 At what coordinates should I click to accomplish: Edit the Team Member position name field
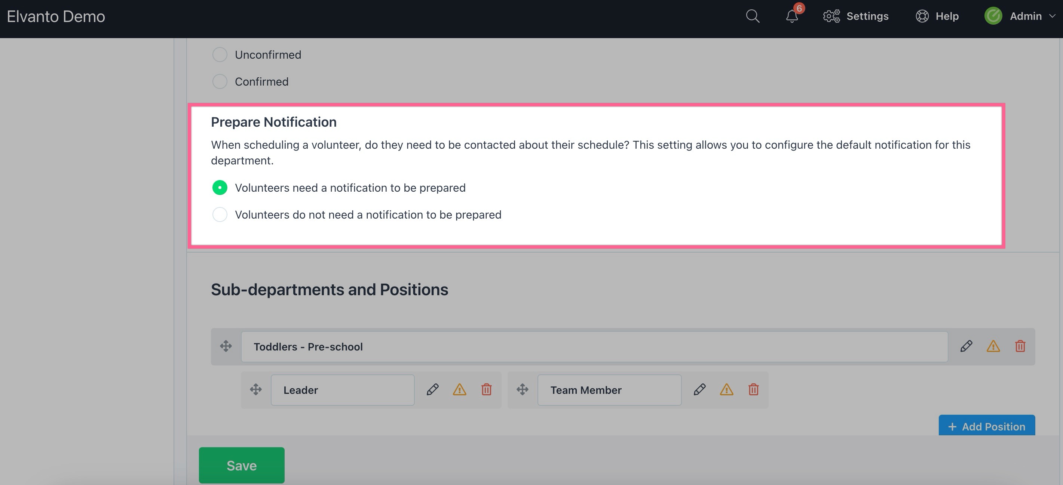click(x=610, y=390)
